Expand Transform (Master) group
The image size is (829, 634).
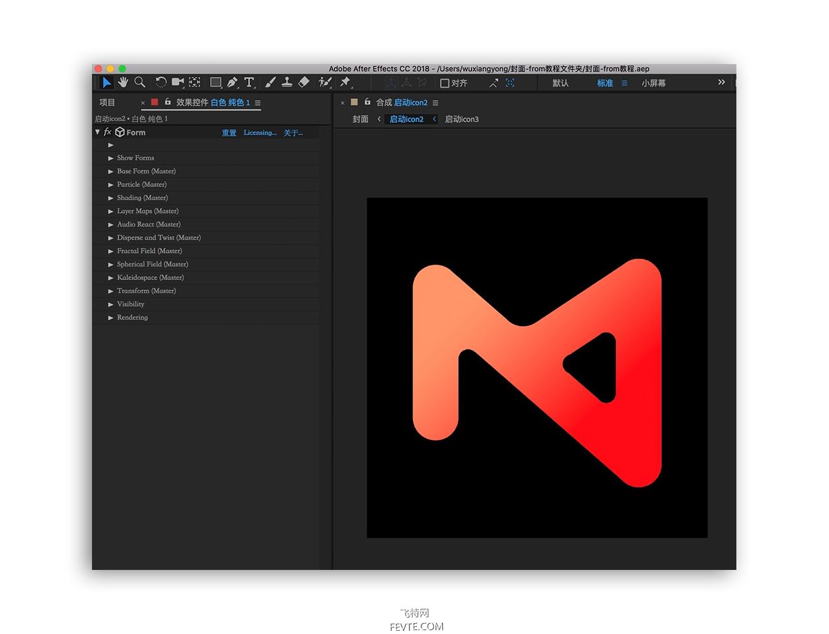click(111, 291)
